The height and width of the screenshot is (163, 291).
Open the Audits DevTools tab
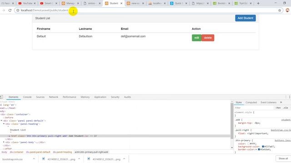127,97
